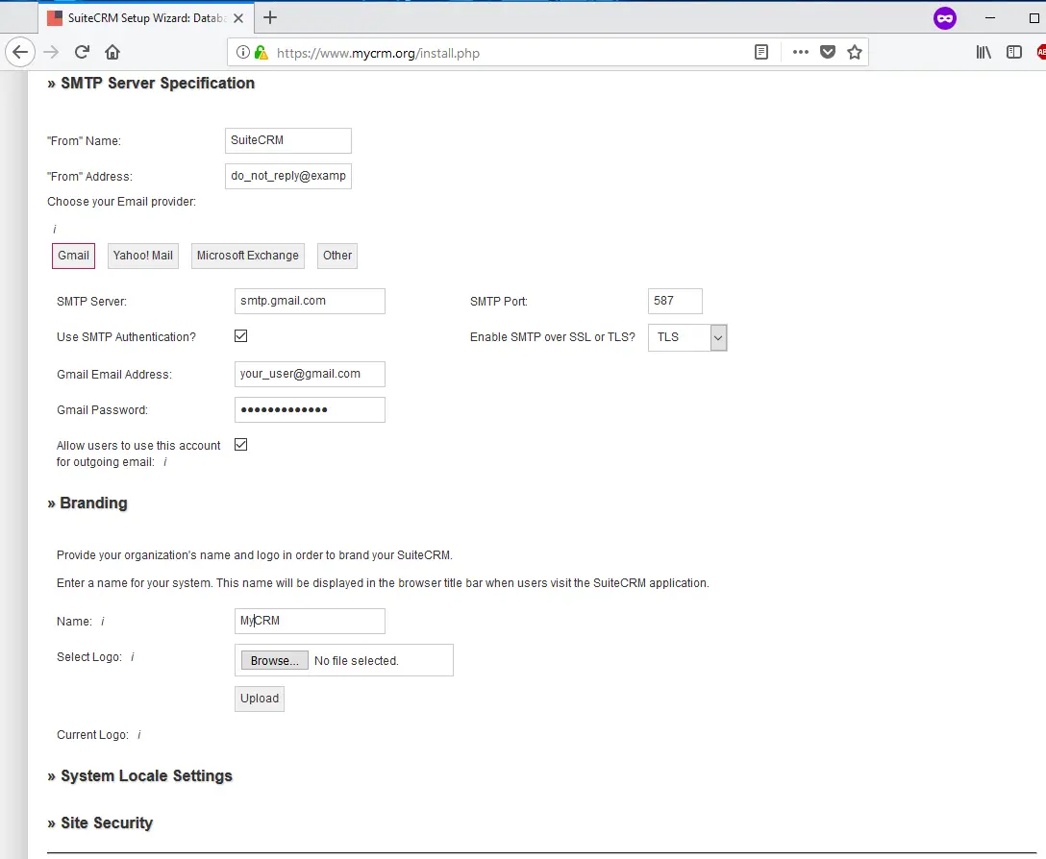Click the info icon next to Name
The image size is (1046, 859).
click(103, 622)
